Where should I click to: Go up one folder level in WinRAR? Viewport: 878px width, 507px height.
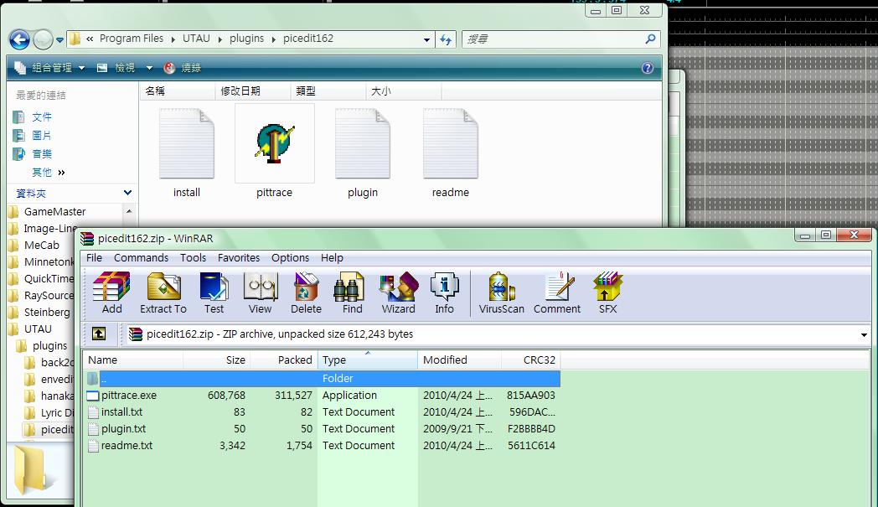(99, 334)
